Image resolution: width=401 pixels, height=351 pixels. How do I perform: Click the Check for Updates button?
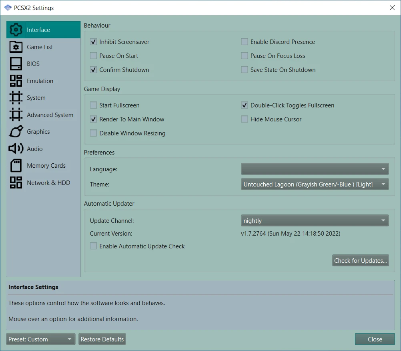(360, 260)
